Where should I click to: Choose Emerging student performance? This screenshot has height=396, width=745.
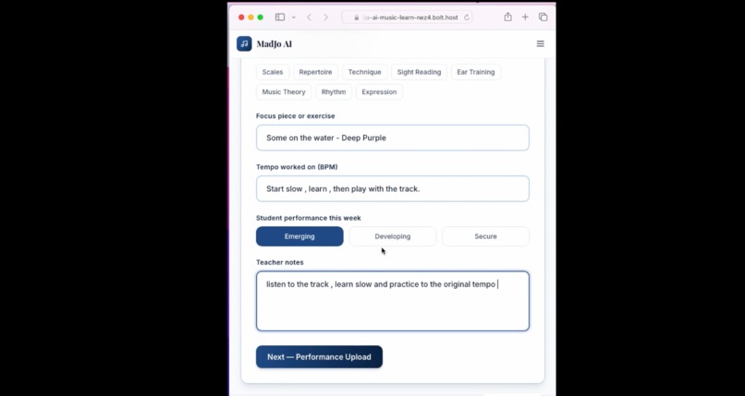point(299,236)
